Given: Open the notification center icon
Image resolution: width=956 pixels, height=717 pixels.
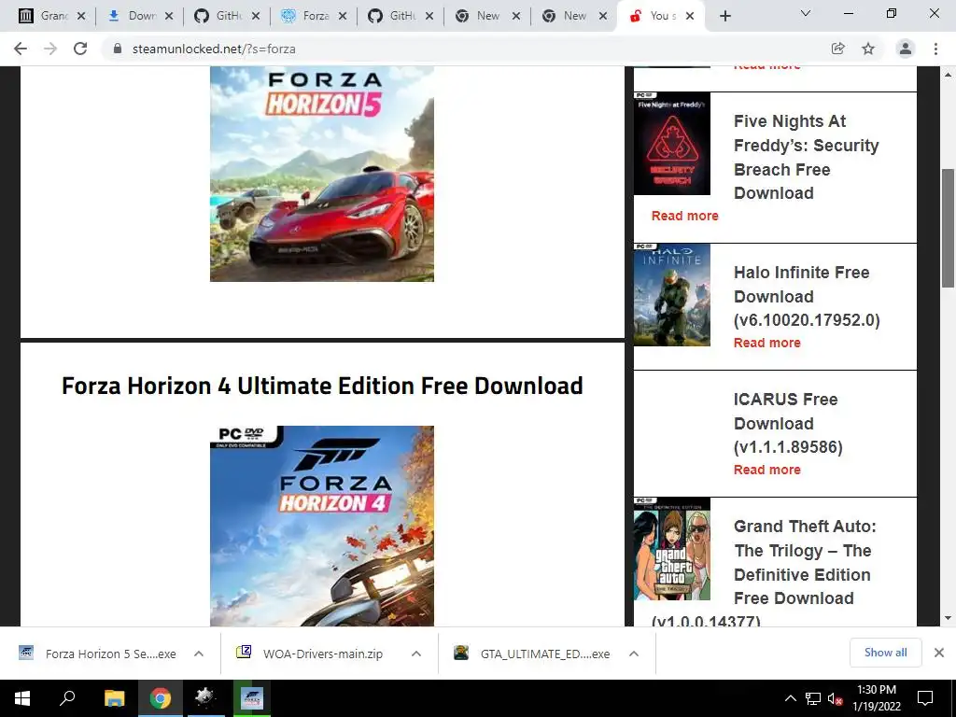Looking at the screenshot, I should click(x=925, y=698).
